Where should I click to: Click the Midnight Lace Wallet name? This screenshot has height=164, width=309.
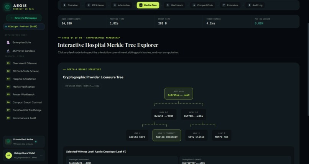click(24, 153)
